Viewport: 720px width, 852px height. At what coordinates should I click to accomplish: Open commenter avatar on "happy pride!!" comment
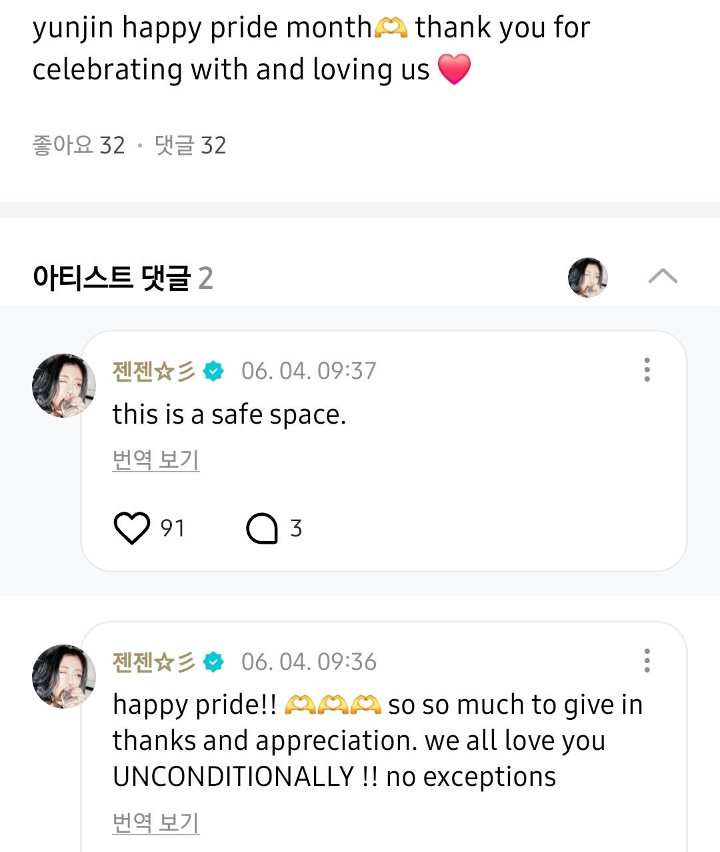63,676
